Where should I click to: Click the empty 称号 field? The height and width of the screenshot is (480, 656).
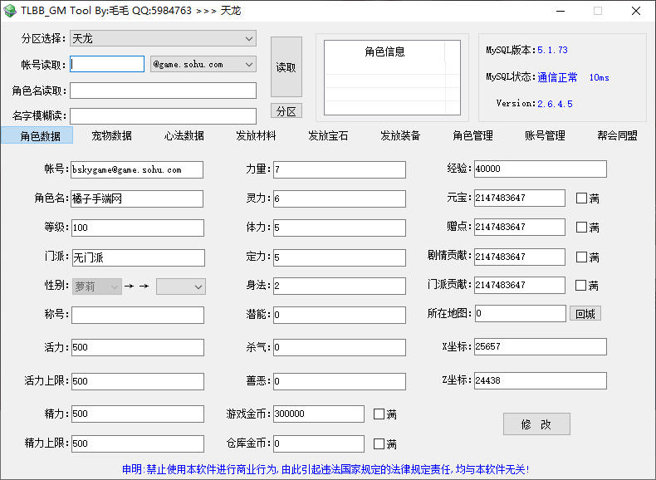(138, 315)
